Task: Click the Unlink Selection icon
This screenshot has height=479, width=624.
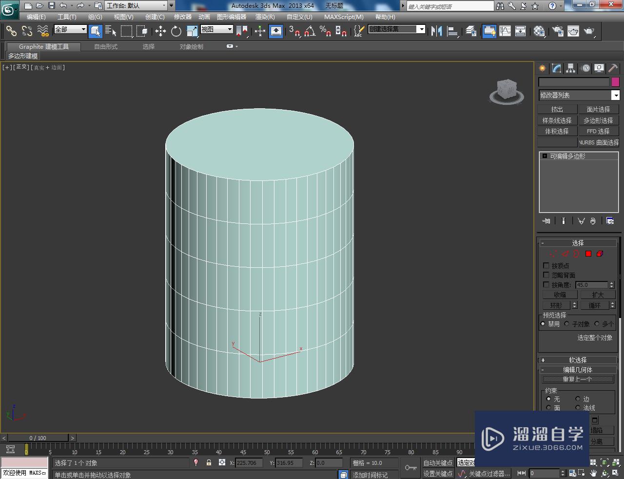Action: 27,31
